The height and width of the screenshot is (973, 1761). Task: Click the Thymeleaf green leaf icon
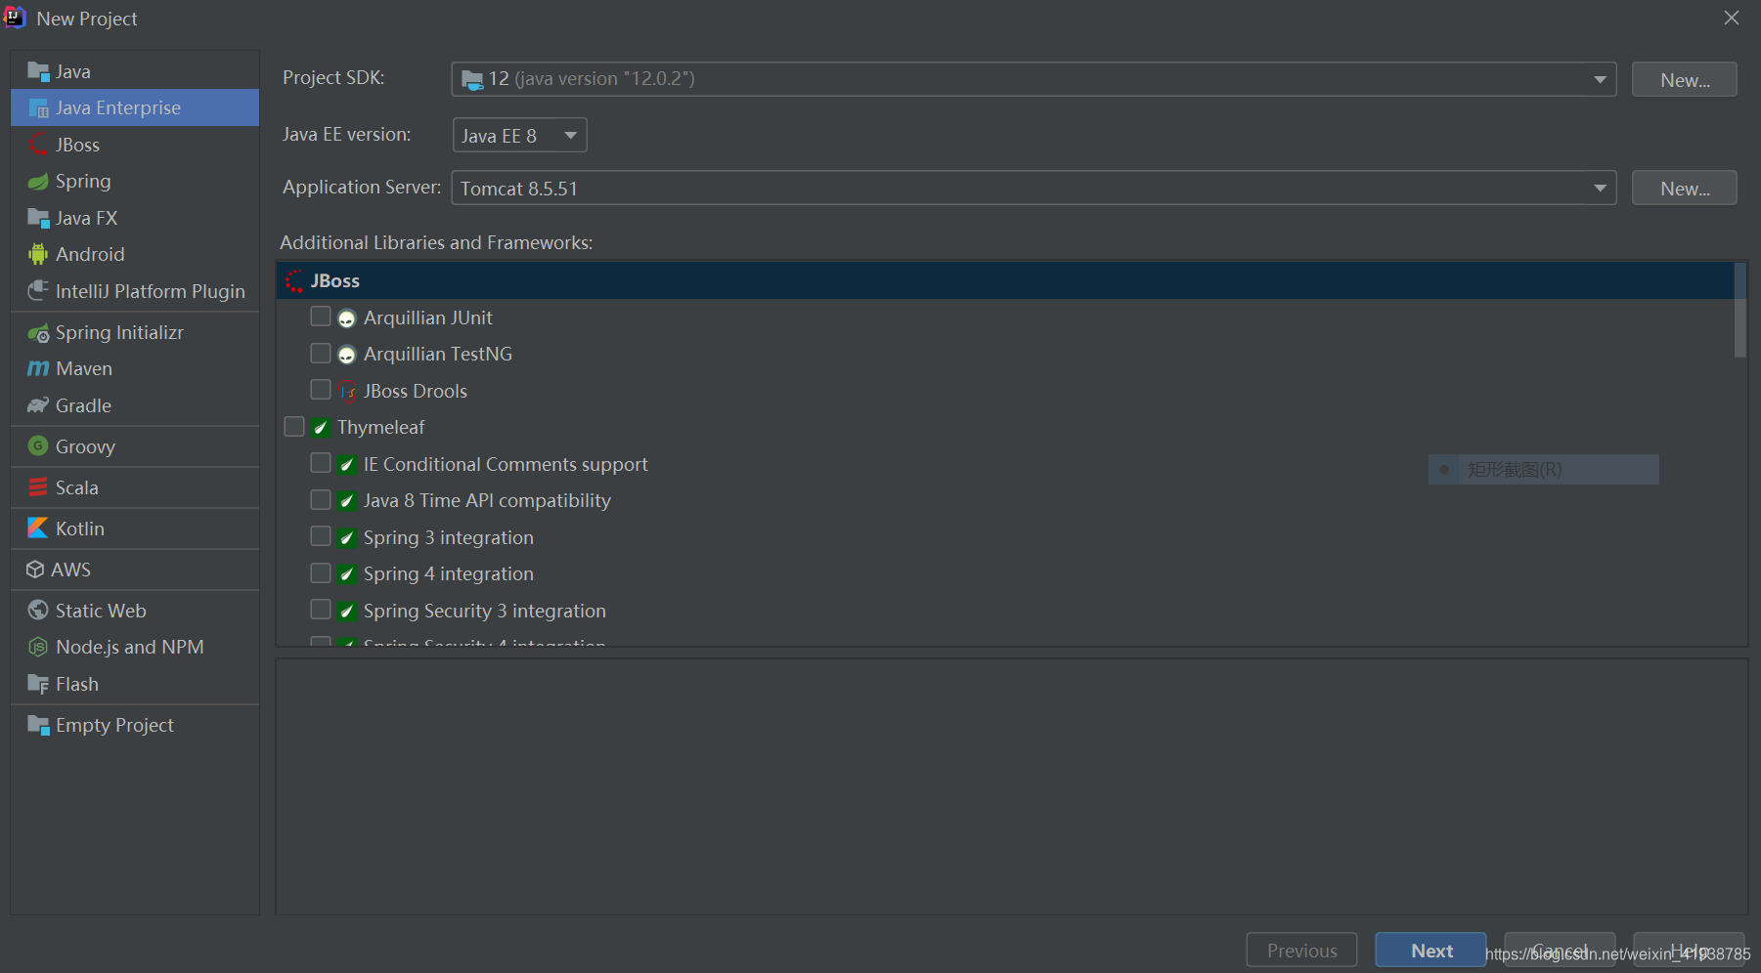(321, 428)
